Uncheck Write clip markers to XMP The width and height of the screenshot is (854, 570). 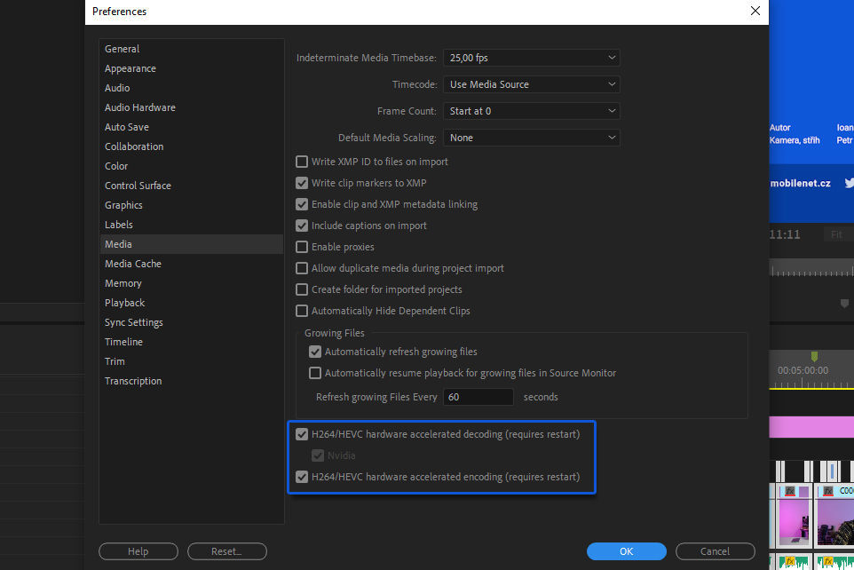coord(302,183)
